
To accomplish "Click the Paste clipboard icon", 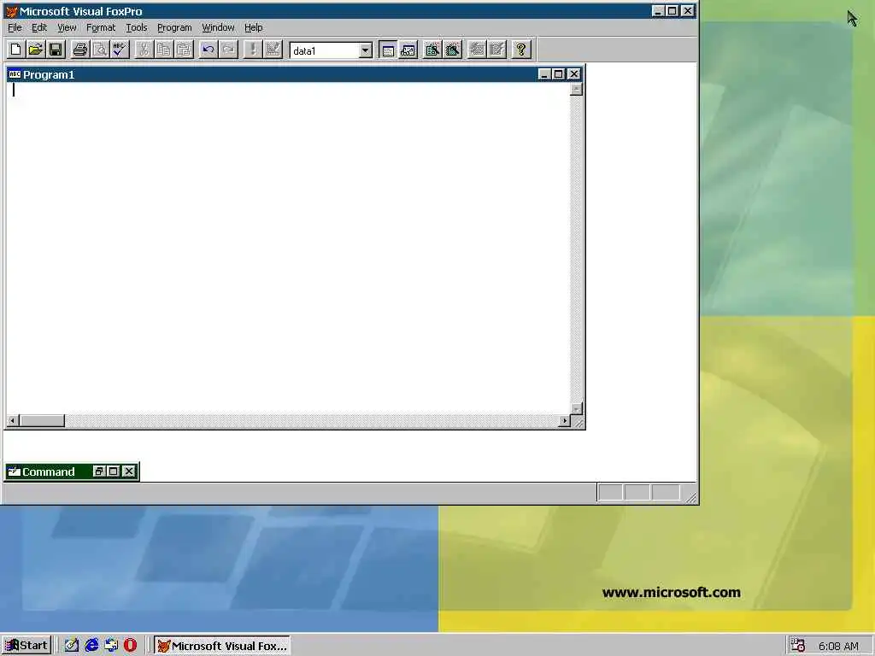I will pyautogui.click(x=184, y=50).
